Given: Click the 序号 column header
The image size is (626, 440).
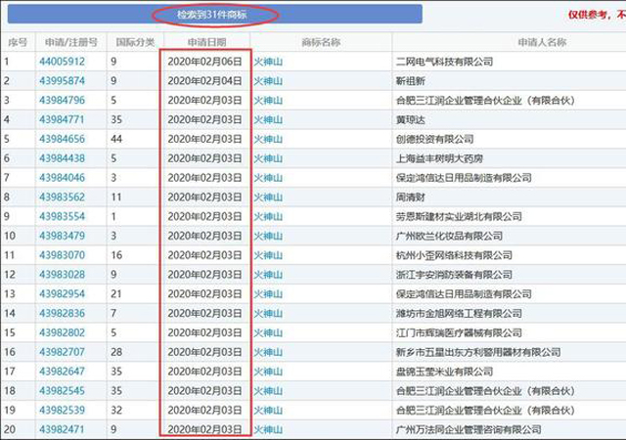Looking at the screenshot, I should (x=18, y=42).
